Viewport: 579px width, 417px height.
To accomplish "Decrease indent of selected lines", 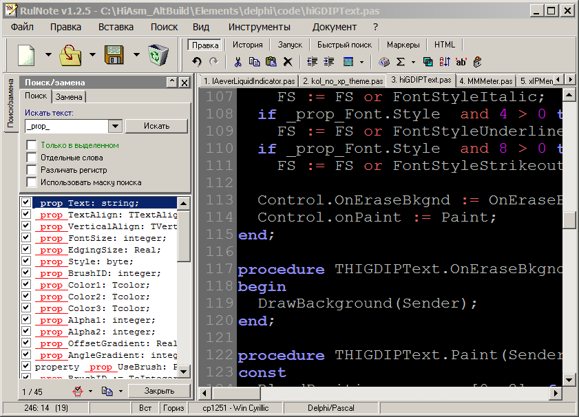I will pos(312,62).
